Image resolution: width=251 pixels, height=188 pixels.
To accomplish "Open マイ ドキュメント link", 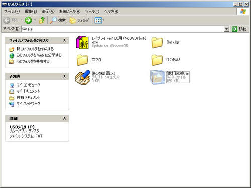I will click(x=28, y=91).
